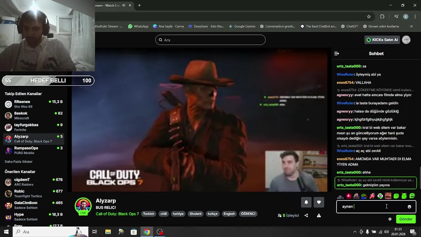Open the WhatsApp bookmark
The image size is (421, 237).
coord(138,26)
